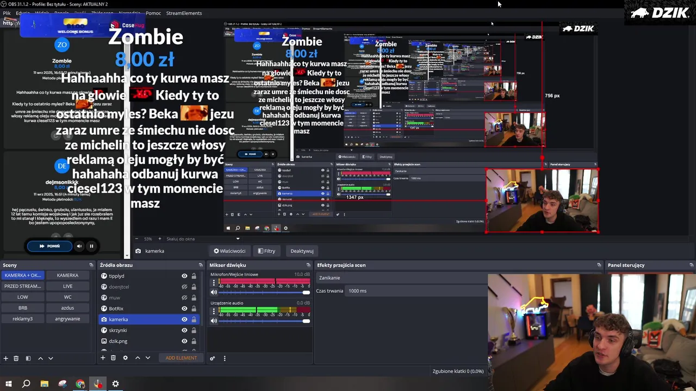The height and width of the screenshot is (391, 696).
Task: Click the orange ADD ELEMENT button
Action: (181, 358)
